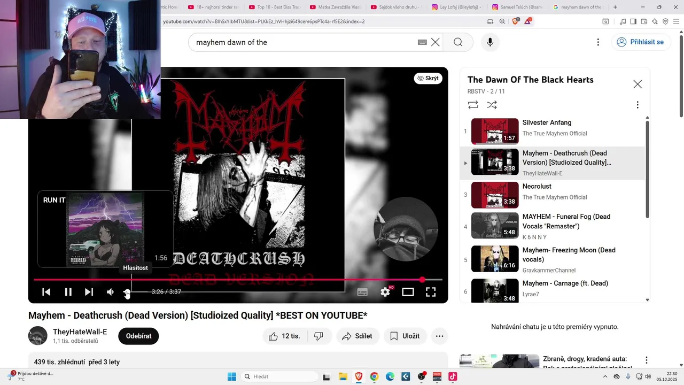Open the music note media control icon
Image resolution: width=684 pixels, height=385 pixels.
(x=623, y=21)
